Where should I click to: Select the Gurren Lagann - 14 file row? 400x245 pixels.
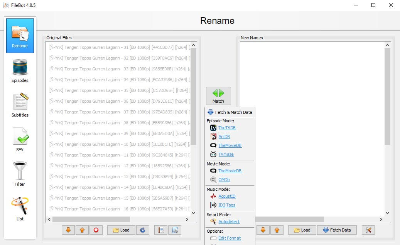(x=118, y=187)
